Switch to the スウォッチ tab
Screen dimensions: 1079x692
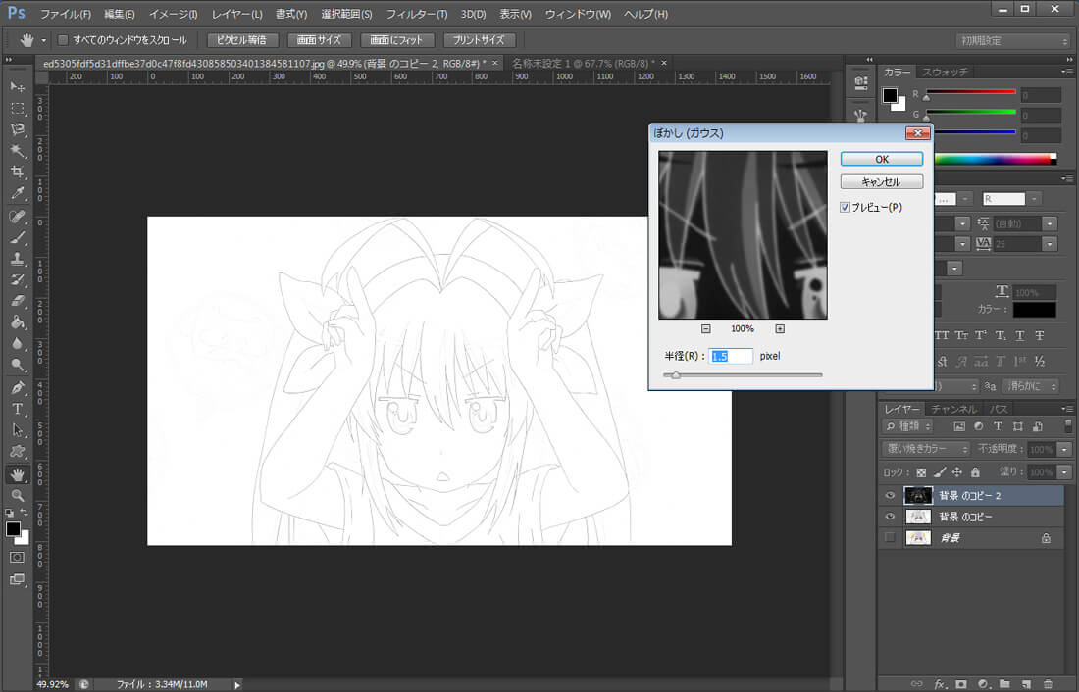coord(945,72)
